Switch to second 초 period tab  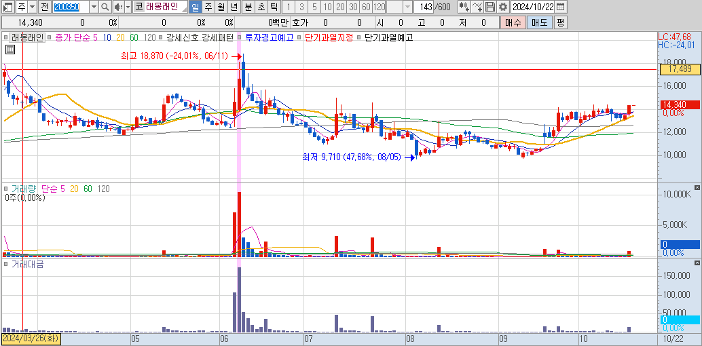[x=261, y=7]
